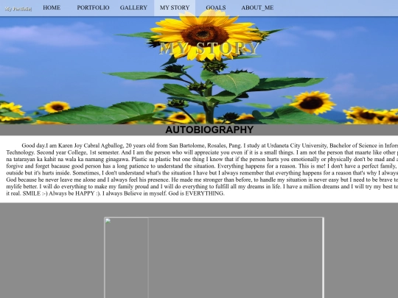Click the text 'SMILE :-) Always be HAPPY'
The height and width of the screenshot is (298, 398).
pyautogui.click(x=58, y=194)
